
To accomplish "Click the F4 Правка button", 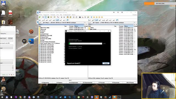I will (x=59, y=82).
